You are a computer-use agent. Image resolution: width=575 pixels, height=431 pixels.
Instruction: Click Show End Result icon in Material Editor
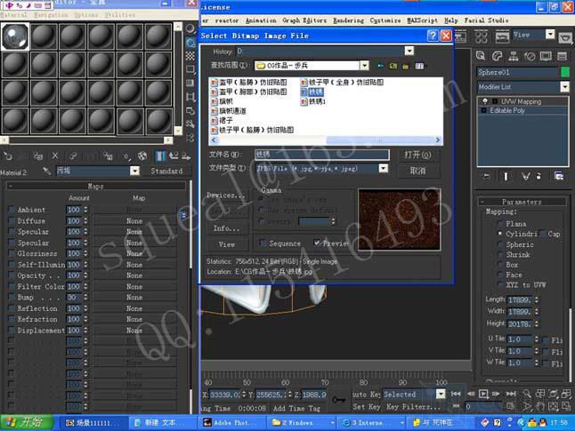click(160, 156)
